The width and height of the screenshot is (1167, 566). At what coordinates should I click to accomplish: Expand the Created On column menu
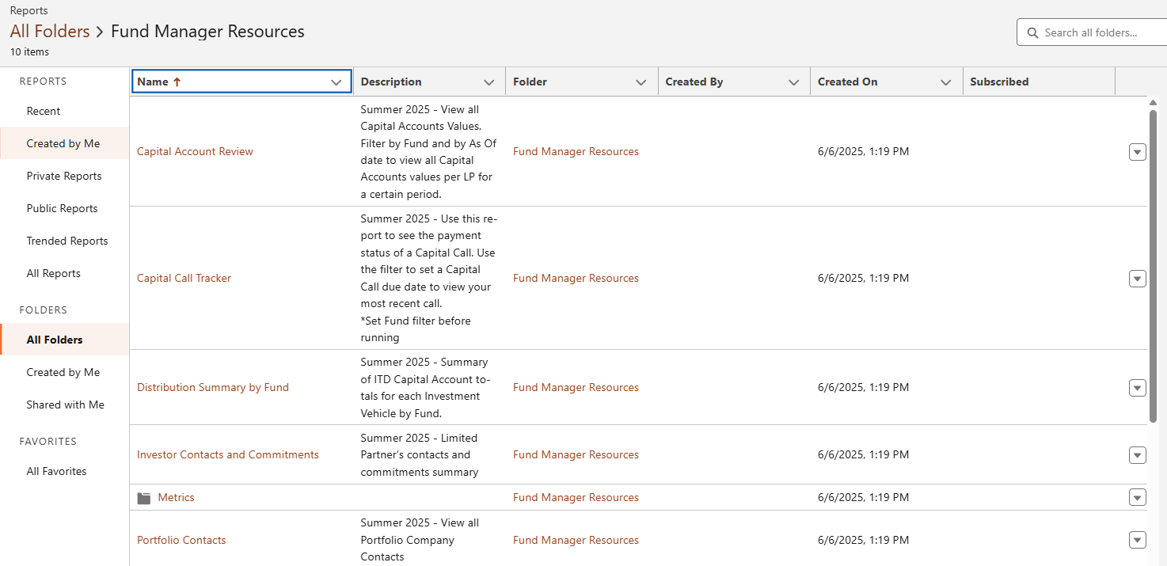pos(945,82)
